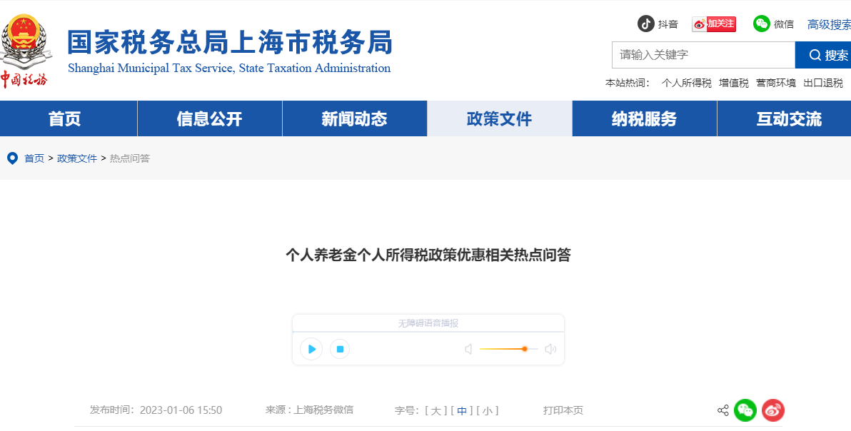Viewport: 851px width, 431px height.
Task: Click the Douyin (抖音) icon
Action: (646, 24)
